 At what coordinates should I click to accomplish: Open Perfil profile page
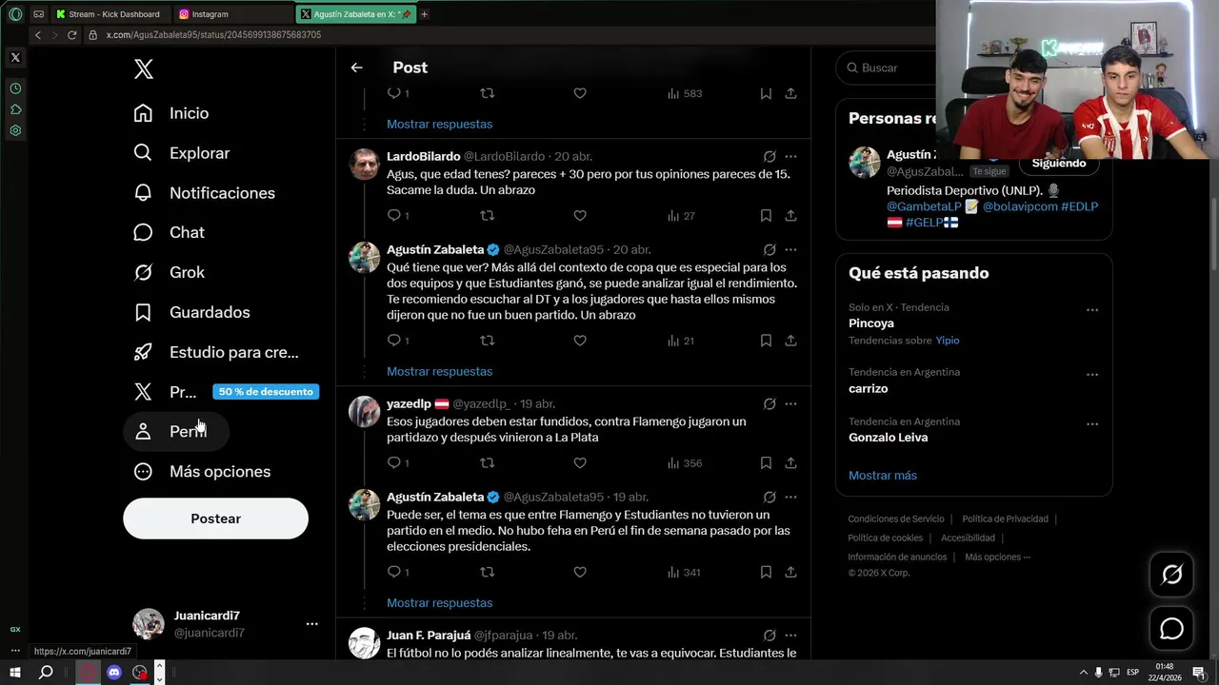click(x=176, y=432)
